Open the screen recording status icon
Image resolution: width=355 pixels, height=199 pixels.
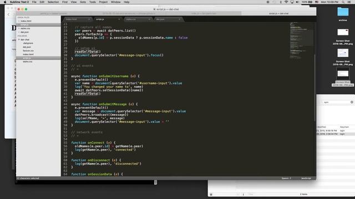(x=268, y=2)
